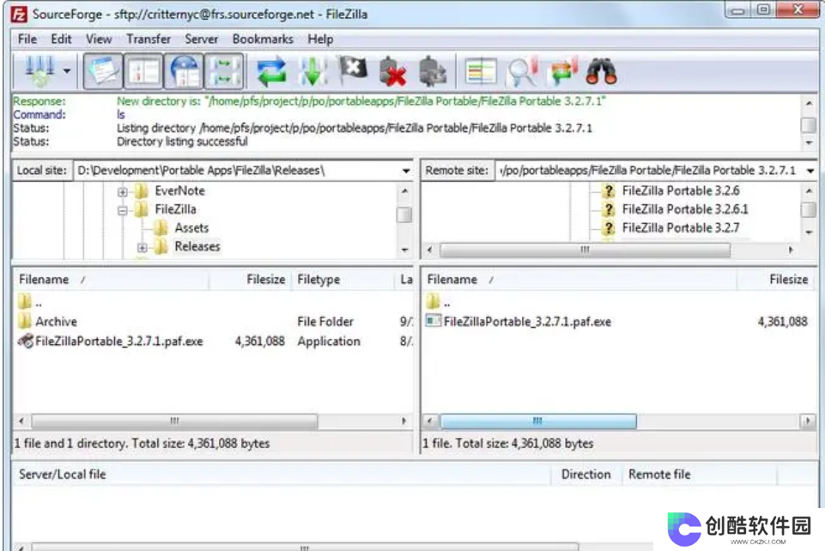This screenshot has height=551, width=825.
Task: Click Direction queue column header
Action: [585, 475]
